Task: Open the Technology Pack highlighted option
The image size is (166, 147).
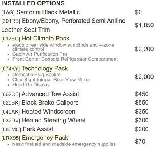Action: point(45,68)
